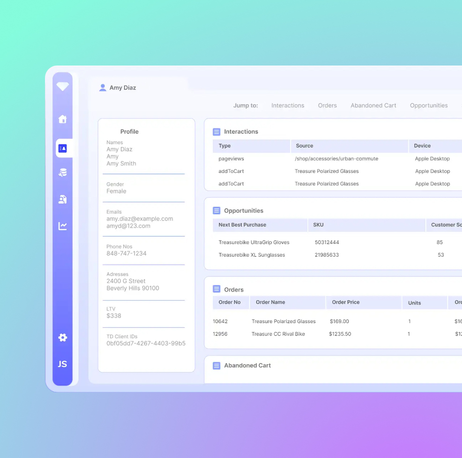Click the diamond logo in sidebar

click(x=62, y=87)
